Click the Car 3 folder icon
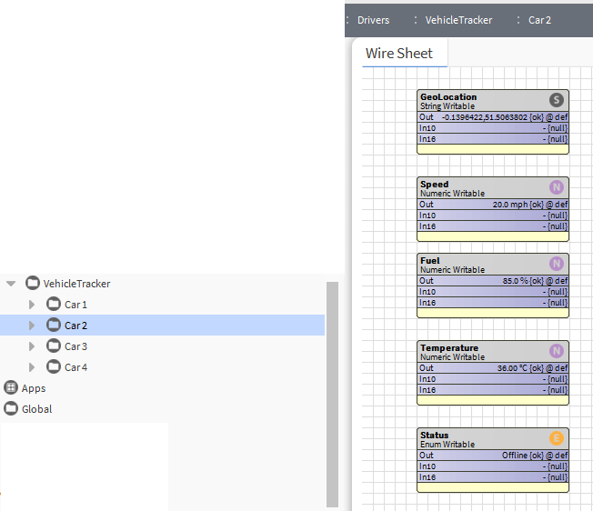Screen dimensions: 593x511 point(54,346)
